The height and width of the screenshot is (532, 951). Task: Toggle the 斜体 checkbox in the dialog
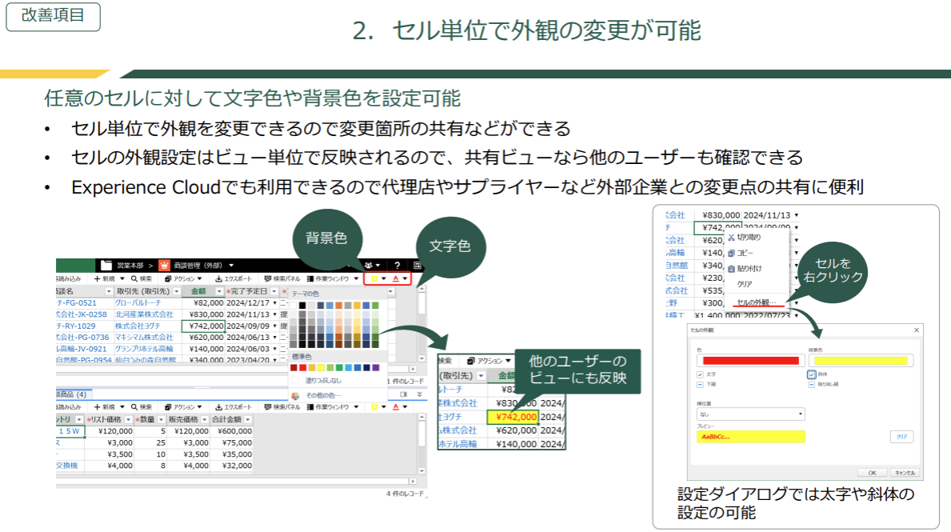pos(812,374)
